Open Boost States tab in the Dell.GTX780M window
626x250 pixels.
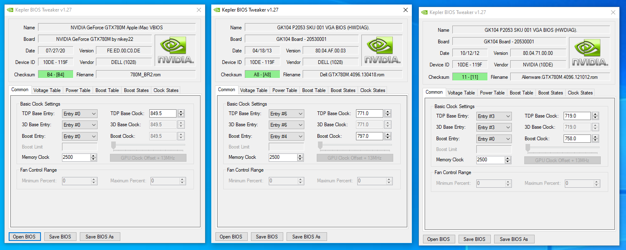pyautogui.click(x=343, y=90)
